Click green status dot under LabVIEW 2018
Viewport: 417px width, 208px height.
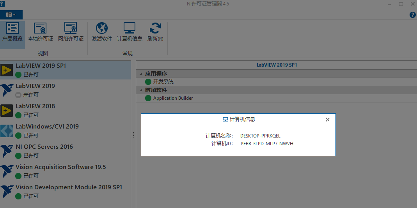tap(18, 115)
